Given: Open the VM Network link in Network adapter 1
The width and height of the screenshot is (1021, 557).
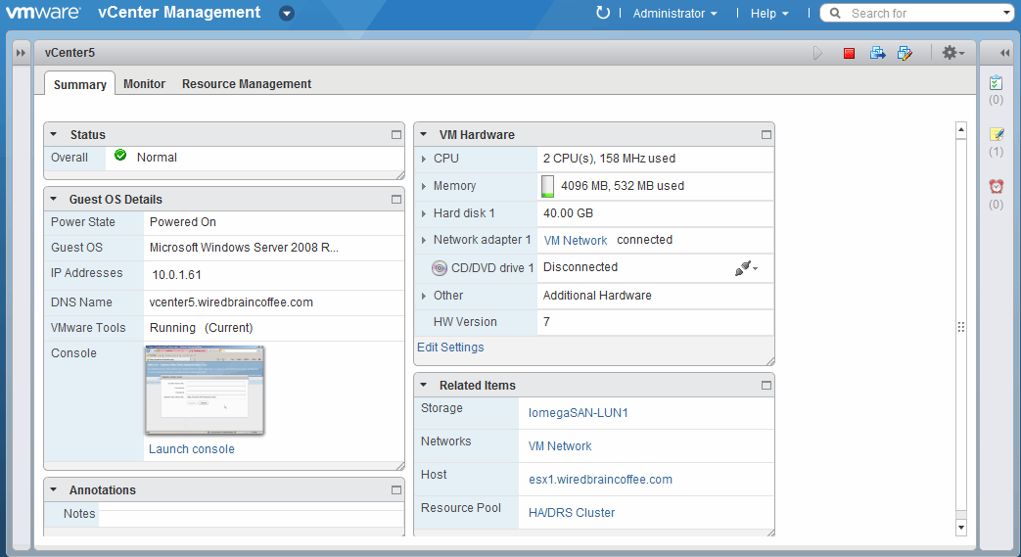Looking at the screenshot, I should (576, 241).
